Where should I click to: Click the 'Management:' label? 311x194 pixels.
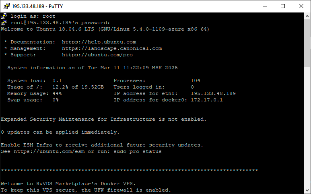pos(28,48)
